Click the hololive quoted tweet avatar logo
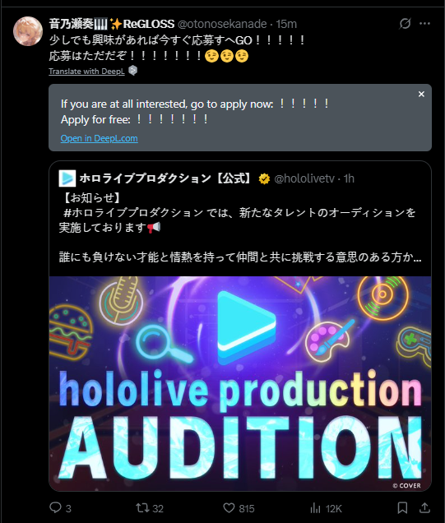 pos(67,178)
